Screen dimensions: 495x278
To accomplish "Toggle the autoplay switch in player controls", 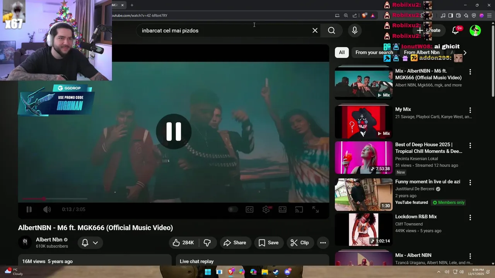I will pos(232,209).
